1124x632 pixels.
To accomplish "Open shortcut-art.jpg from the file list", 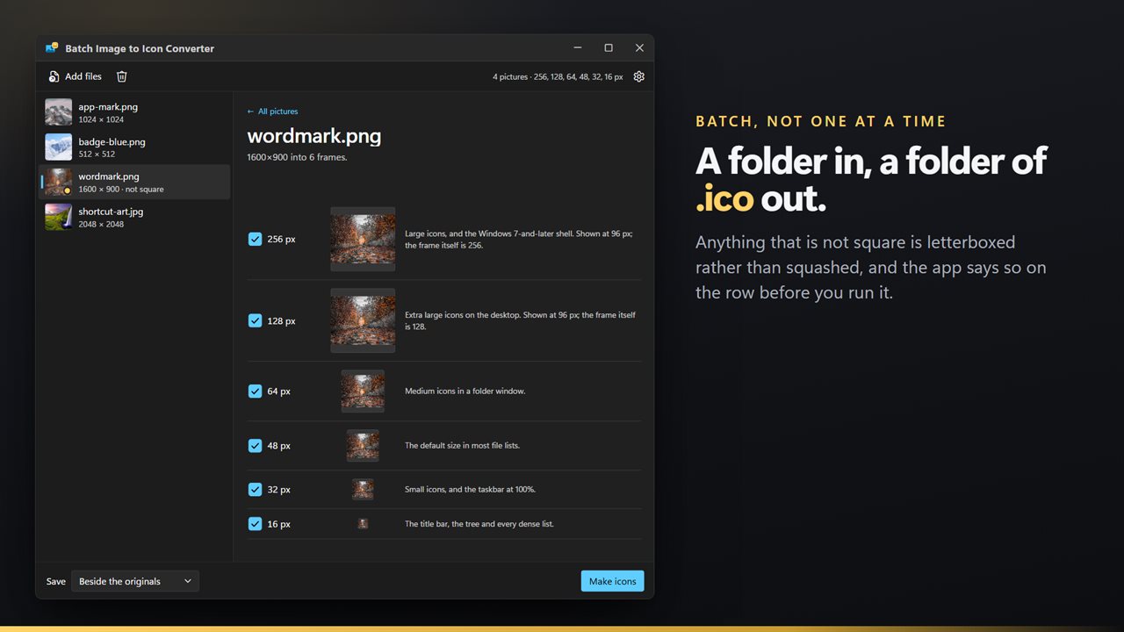I will (134, 218).
